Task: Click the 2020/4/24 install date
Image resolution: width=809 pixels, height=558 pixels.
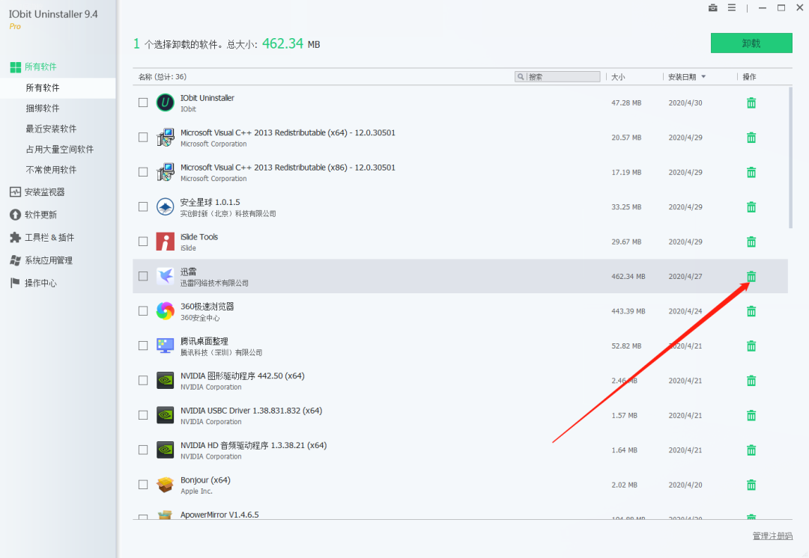Action: click(685, 311)
